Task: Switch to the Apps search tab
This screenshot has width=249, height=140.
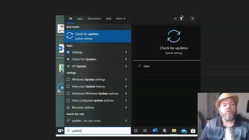Action: tap(80, 19)
